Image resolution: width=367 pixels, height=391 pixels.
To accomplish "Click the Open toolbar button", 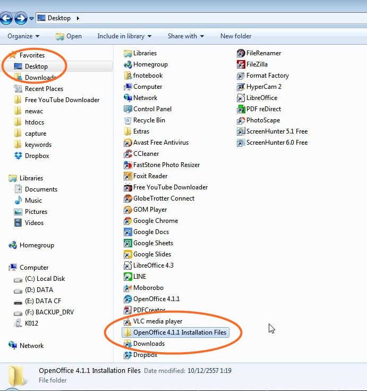I will [x=69, y=36].
